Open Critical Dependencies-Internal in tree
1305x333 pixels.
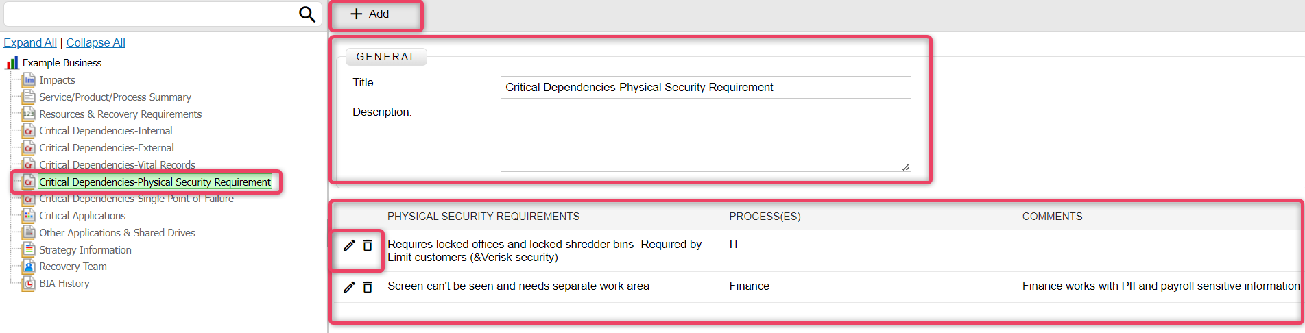pos(106,131)
